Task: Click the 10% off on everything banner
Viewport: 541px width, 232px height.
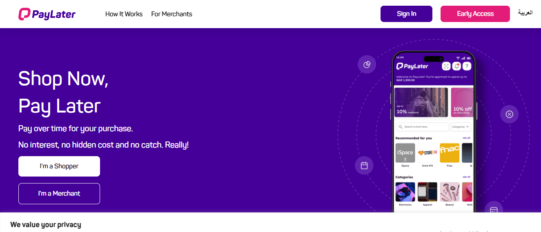Action: click(x=462, y=102)
